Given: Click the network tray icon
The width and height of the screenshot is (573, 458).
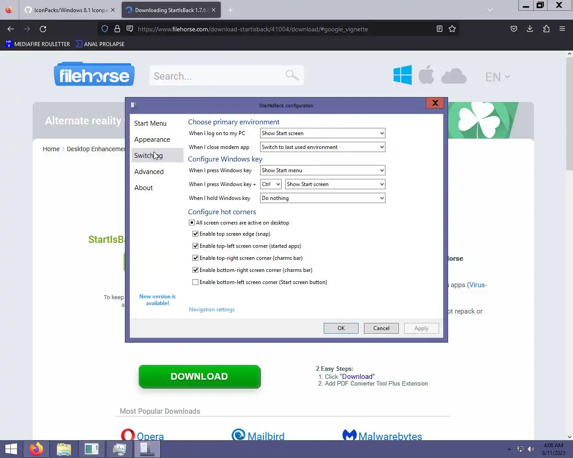Looking at the screenshot, I should (x=520, y=449).
